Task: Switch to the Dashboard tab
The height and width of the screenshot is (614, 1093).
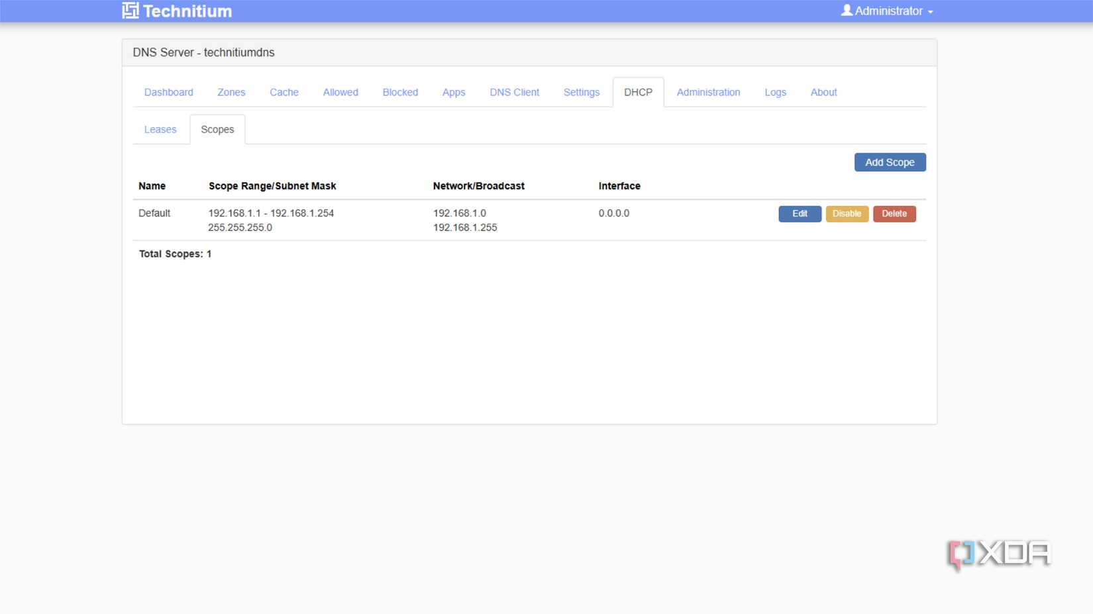Action: 168,92
